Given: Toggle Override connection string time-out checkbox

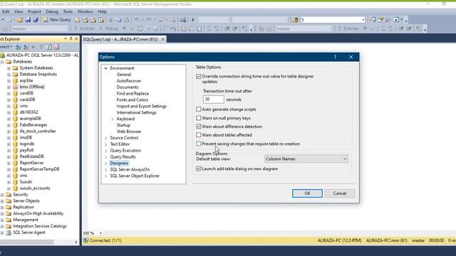Looking at the screenshot, I should (x=198, y=76).
